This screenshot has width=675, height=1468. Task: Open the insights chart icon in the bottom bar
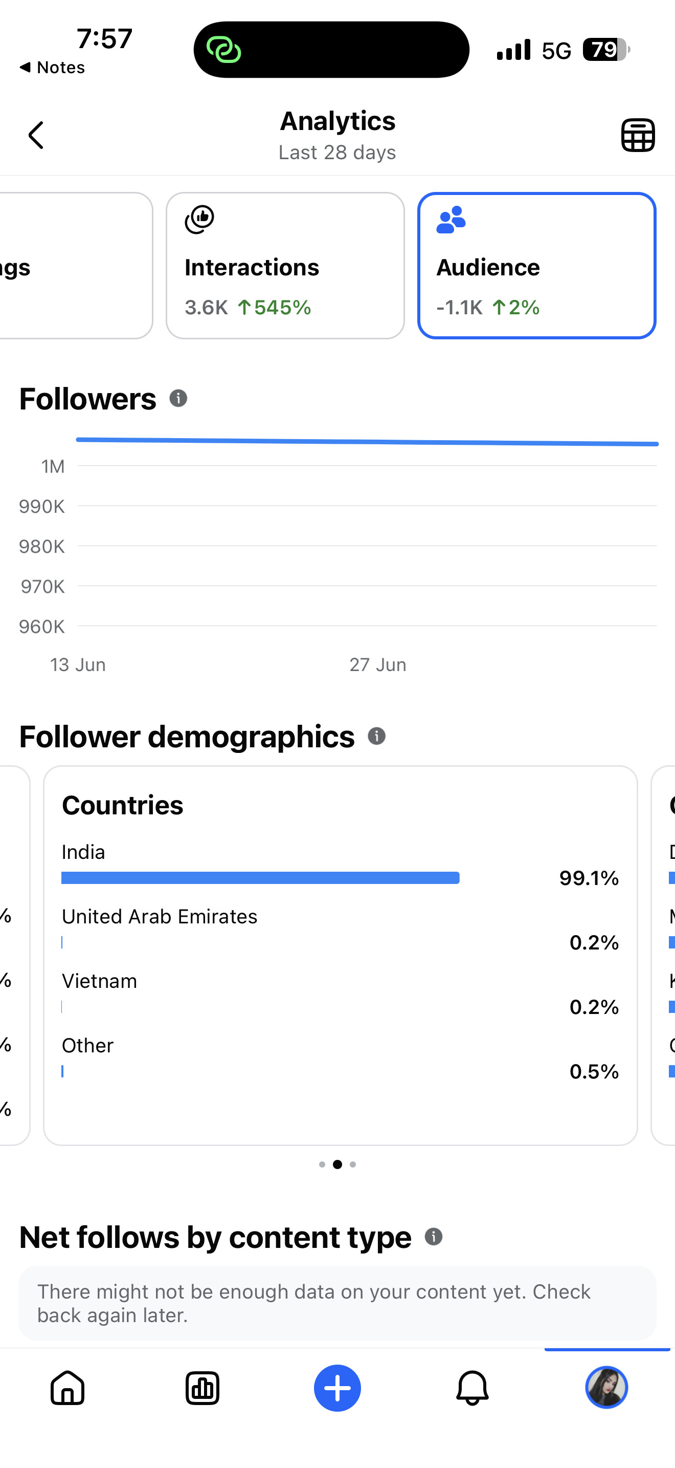coord(202,1388)
